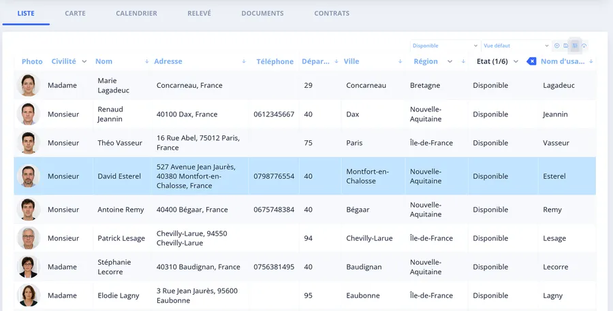
Task: Open the Disponible status dropdown
Action: (445, 46)
